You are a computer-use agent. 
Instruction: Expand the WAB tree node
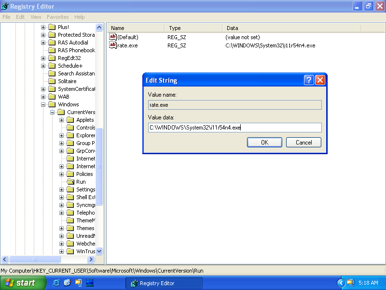[43, 97]
